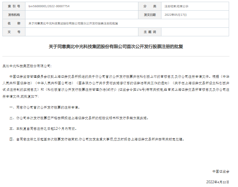
Task: Click the 索引号 label cell
Action: 14,6
